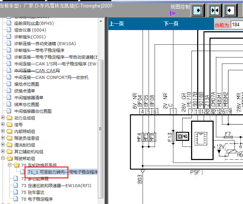Open 73 定速巡航和限速器—EW10A(RFJ)

pyautogui.click(x=56, y=186)
